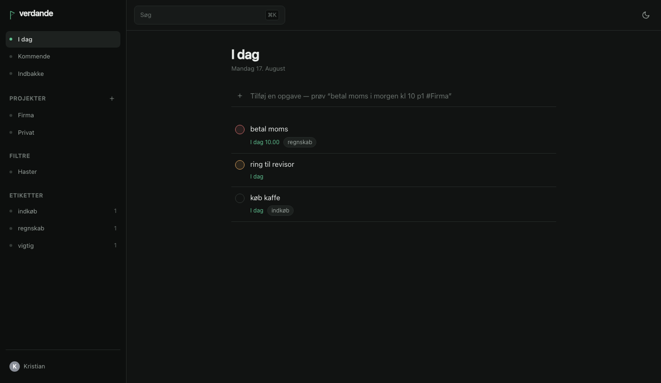Open the Privat project
The height and width of the screenshot is (383, 661).
(x=63, y=132)
